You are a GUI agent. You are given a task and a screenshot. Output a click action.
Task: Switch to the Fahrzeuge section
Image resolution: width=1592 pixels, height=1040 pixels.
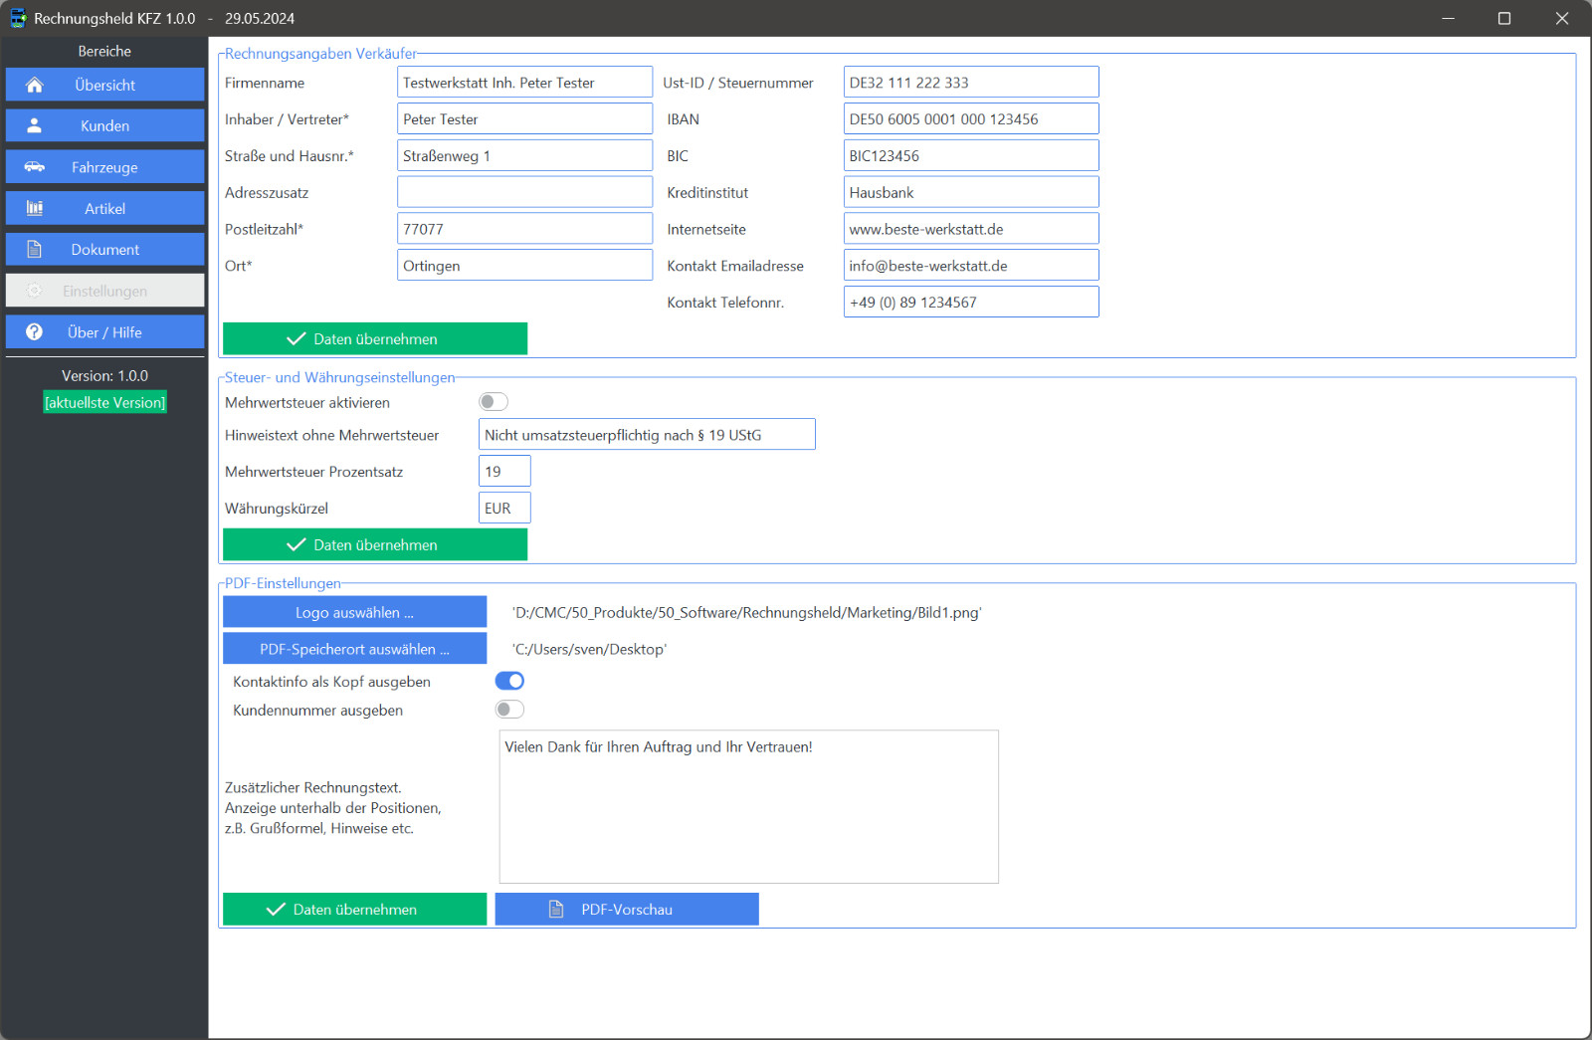pyautogui.click(x=104, y=167)
